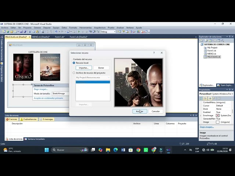Image resolution: width=235 pixels, height=176 pixels.
Task: Click the View Designer icon in solution explorer
Action: [x=219, y=41]
